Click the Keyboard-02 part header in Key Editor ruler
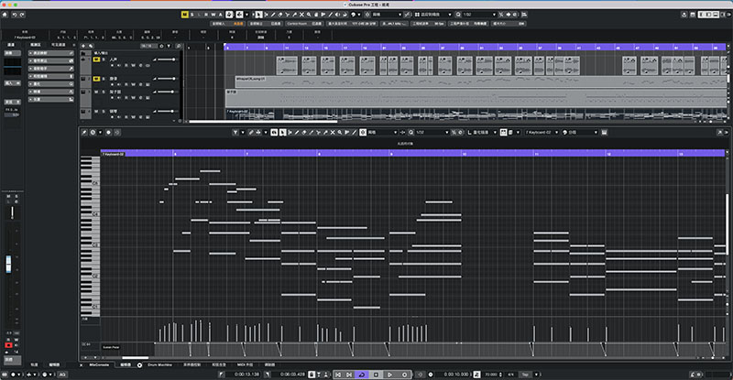 pyautogui.click(x=113, y=154)
